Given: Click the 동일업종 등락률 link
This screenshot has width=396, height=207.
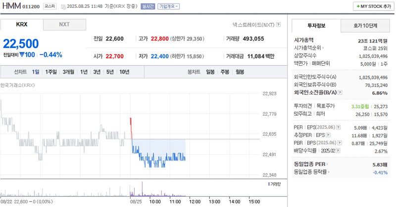Looking at the screenshot, I should pyautogui.click(x=310, y=172).
